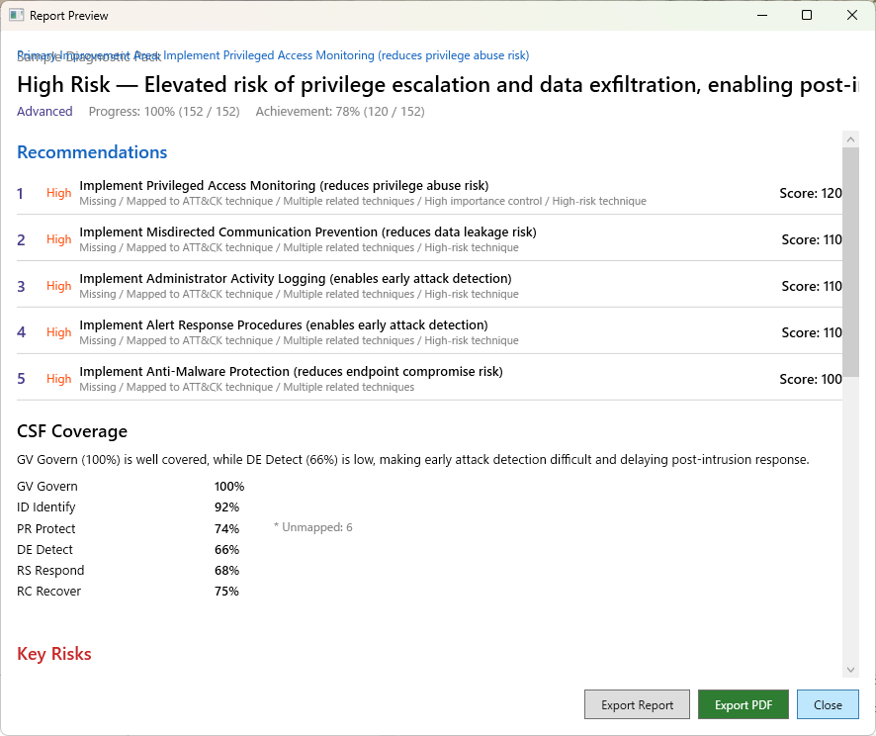
Task: Click the Export PDF button
Action: click(x=744, y=704)
